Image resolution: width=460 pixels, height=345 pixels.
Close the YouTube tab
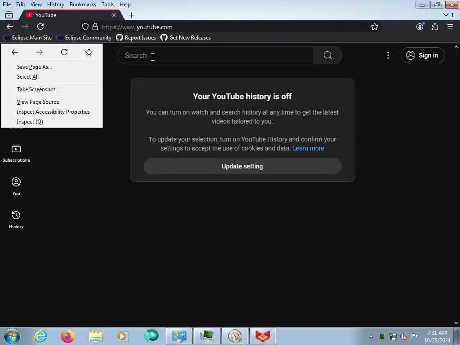tap(114, 15)
